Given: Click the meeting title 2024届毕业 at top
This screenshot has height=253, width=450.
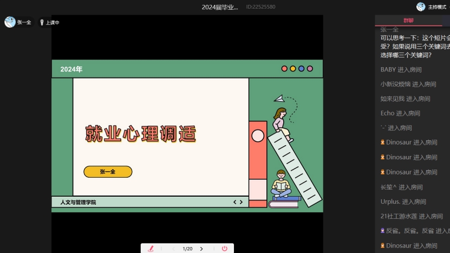Looking at the screenshot, I should (x=219, y=7).
